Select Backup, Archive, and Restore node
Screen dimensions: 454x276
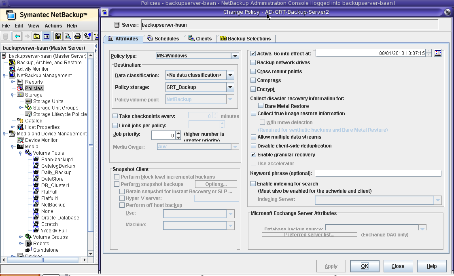pos(49,63)
